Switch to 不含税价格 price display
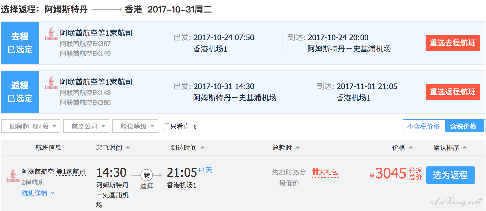486x211 pixels. 423,126
